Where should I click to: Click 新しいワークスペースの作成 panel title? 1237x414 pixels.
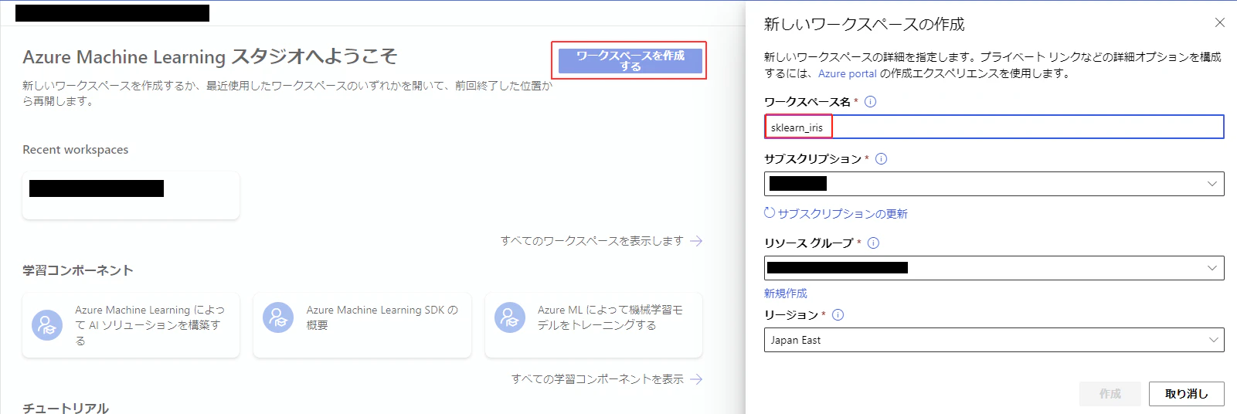tap(865, 25)
